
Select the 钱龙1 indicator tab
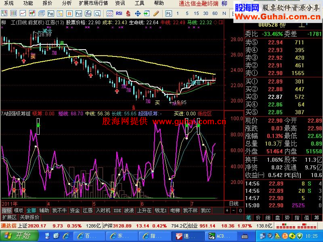pyautogui.click(x=161, y=210)
